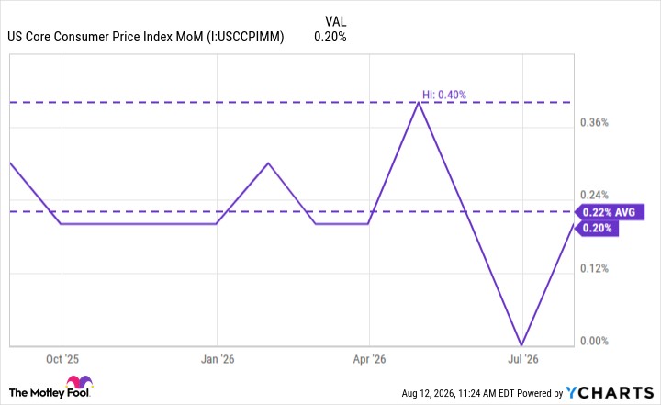Click the 0.24% y-axis label
661x405 pixels.
tap(594, 196)
